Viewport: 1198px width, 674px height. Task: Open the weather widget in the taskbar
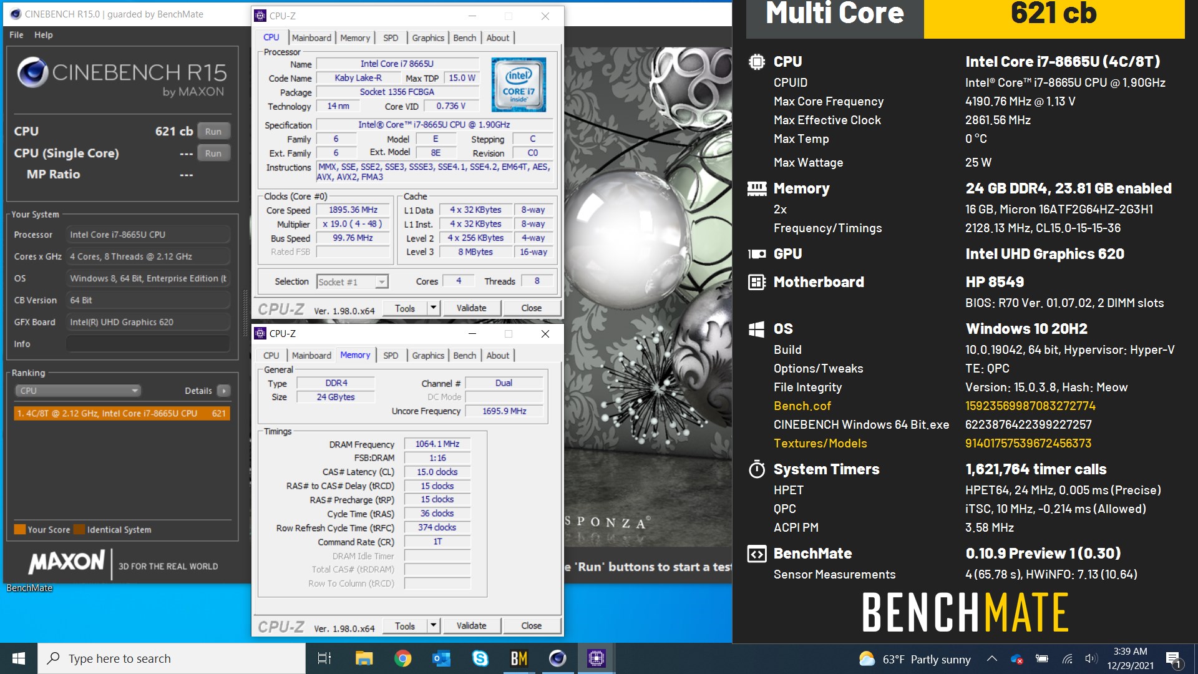click(x=915, y=659)
